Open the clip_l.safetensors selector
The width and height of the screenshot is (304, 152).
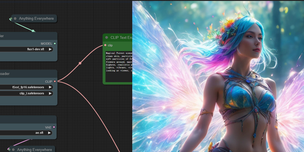[26, 93]
